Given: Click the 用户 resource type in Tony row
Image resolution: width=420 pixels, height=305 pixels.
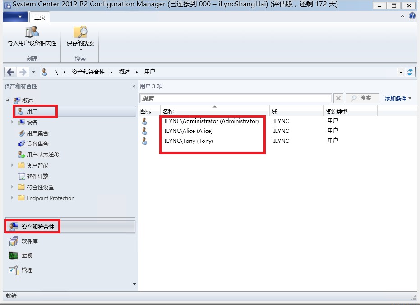Looking at the screenshot, I should click(x=332, y=141).
